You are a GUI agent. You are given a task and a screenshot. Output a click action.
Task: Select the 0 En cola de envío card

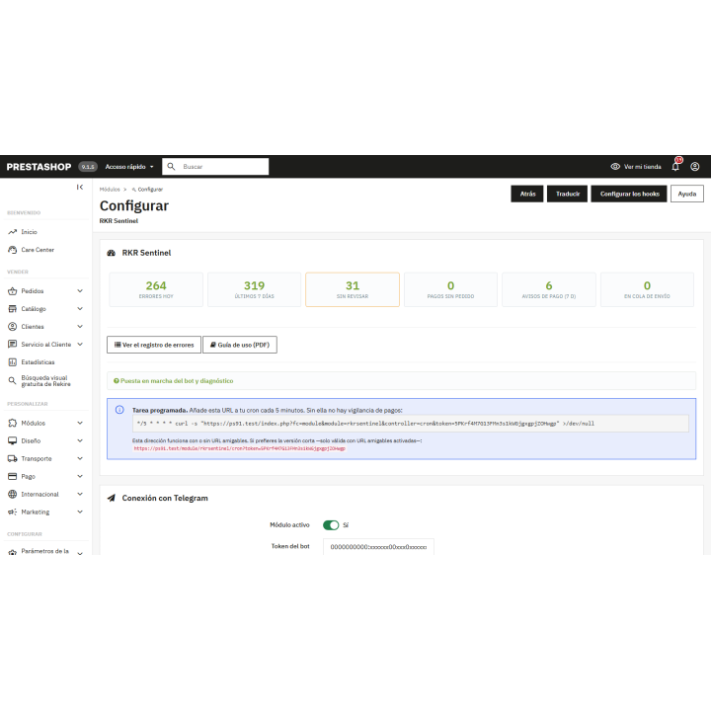(647, 289)
